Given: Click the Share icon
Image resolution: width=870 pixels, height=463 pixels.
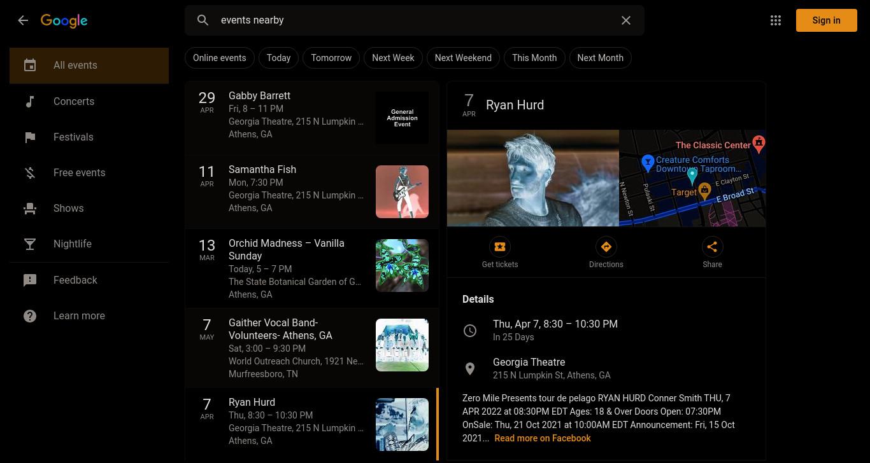Looking at the screenshot, I should coord(712,247).
